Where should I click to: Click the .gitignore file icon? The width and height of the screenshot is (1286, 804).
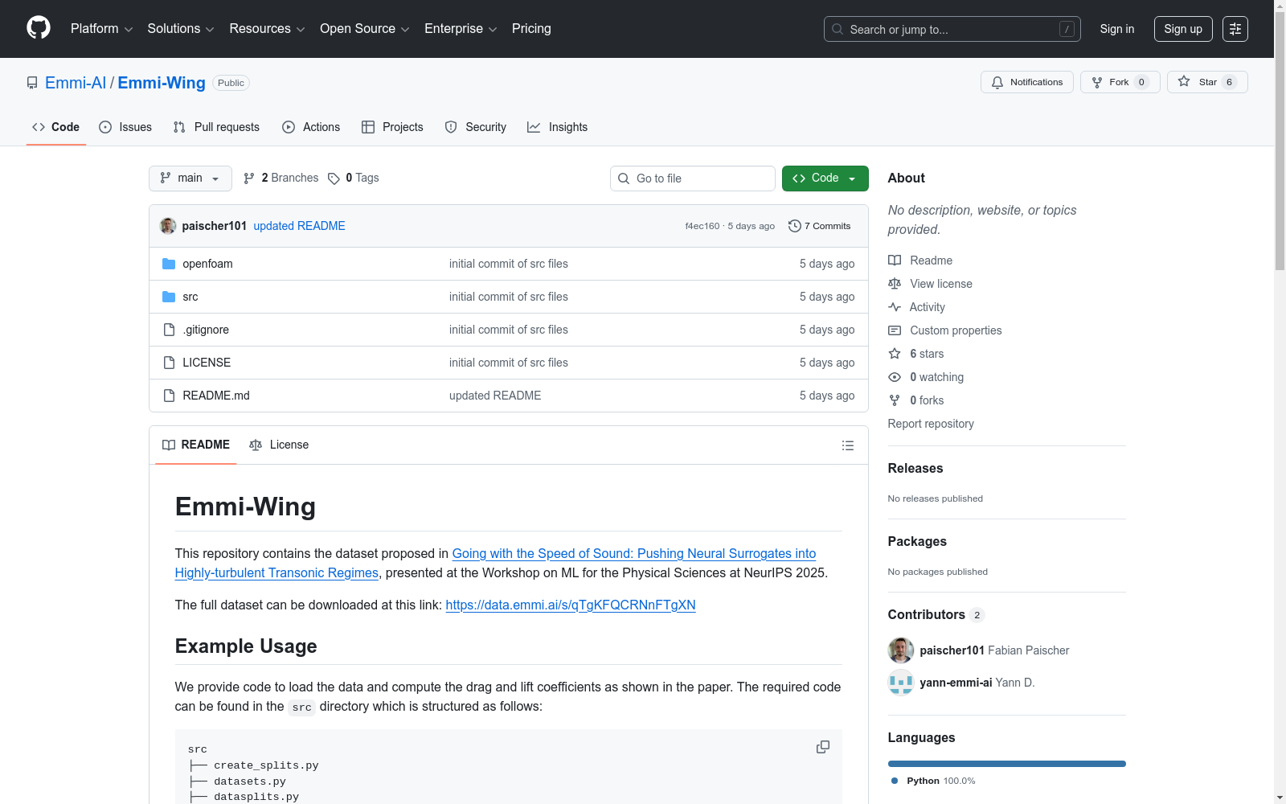[169, 330]
